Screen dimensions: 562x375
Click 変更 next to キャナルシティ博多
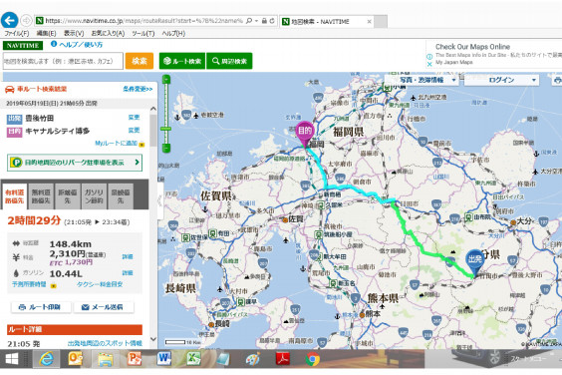(x=134, y=131)
